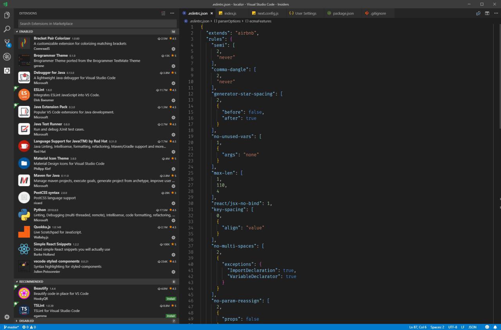Open the gear menu for Debugger for Java
501x330 pixels.
tap(173, 83)
